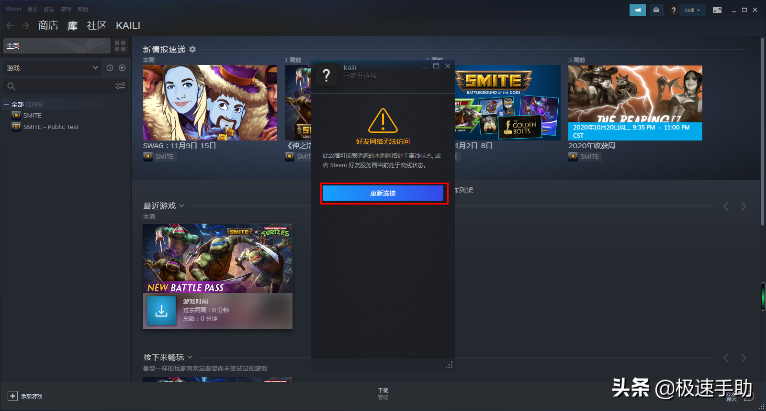Click the SMITE icon beside SMITE entry

tap(16, 115)
